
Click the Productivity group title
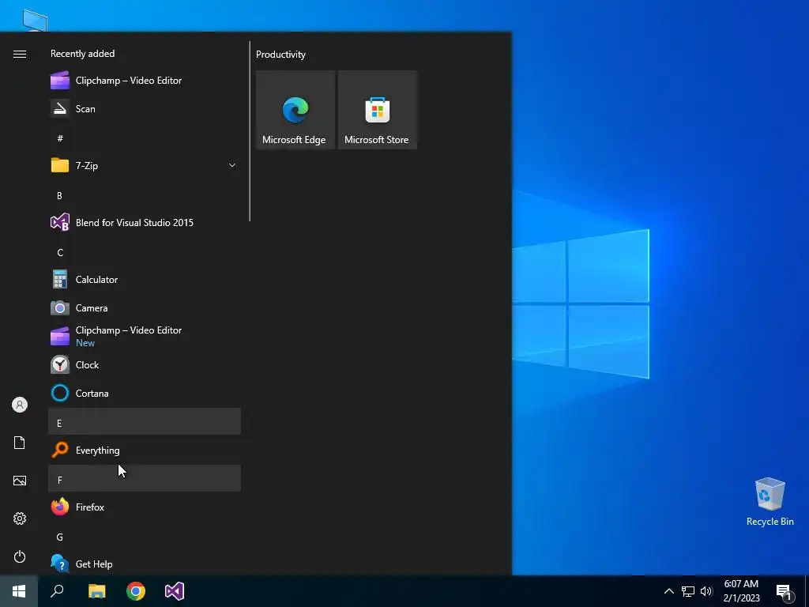coord(280,55)
